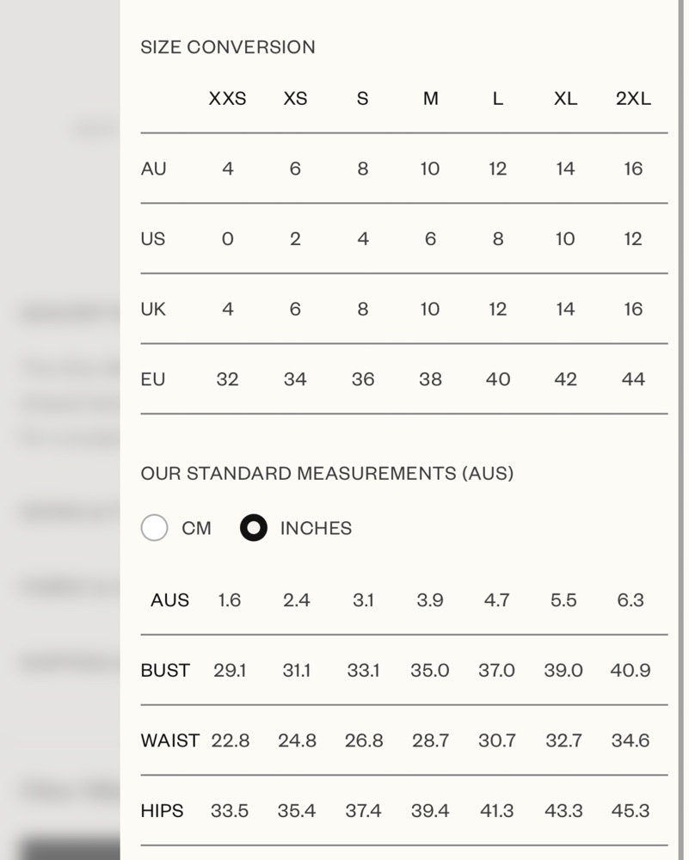The height and width of the screenshot is (860, 689).
Task: Click the XXS column header
Action: click(x=227, y=99)
